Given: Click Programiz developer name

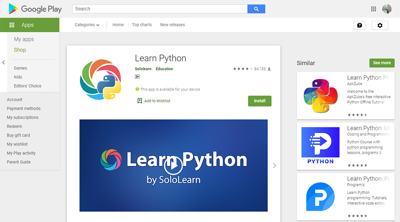Looking at the screenshot, I should pyautogui.click(x=356, y=185).
